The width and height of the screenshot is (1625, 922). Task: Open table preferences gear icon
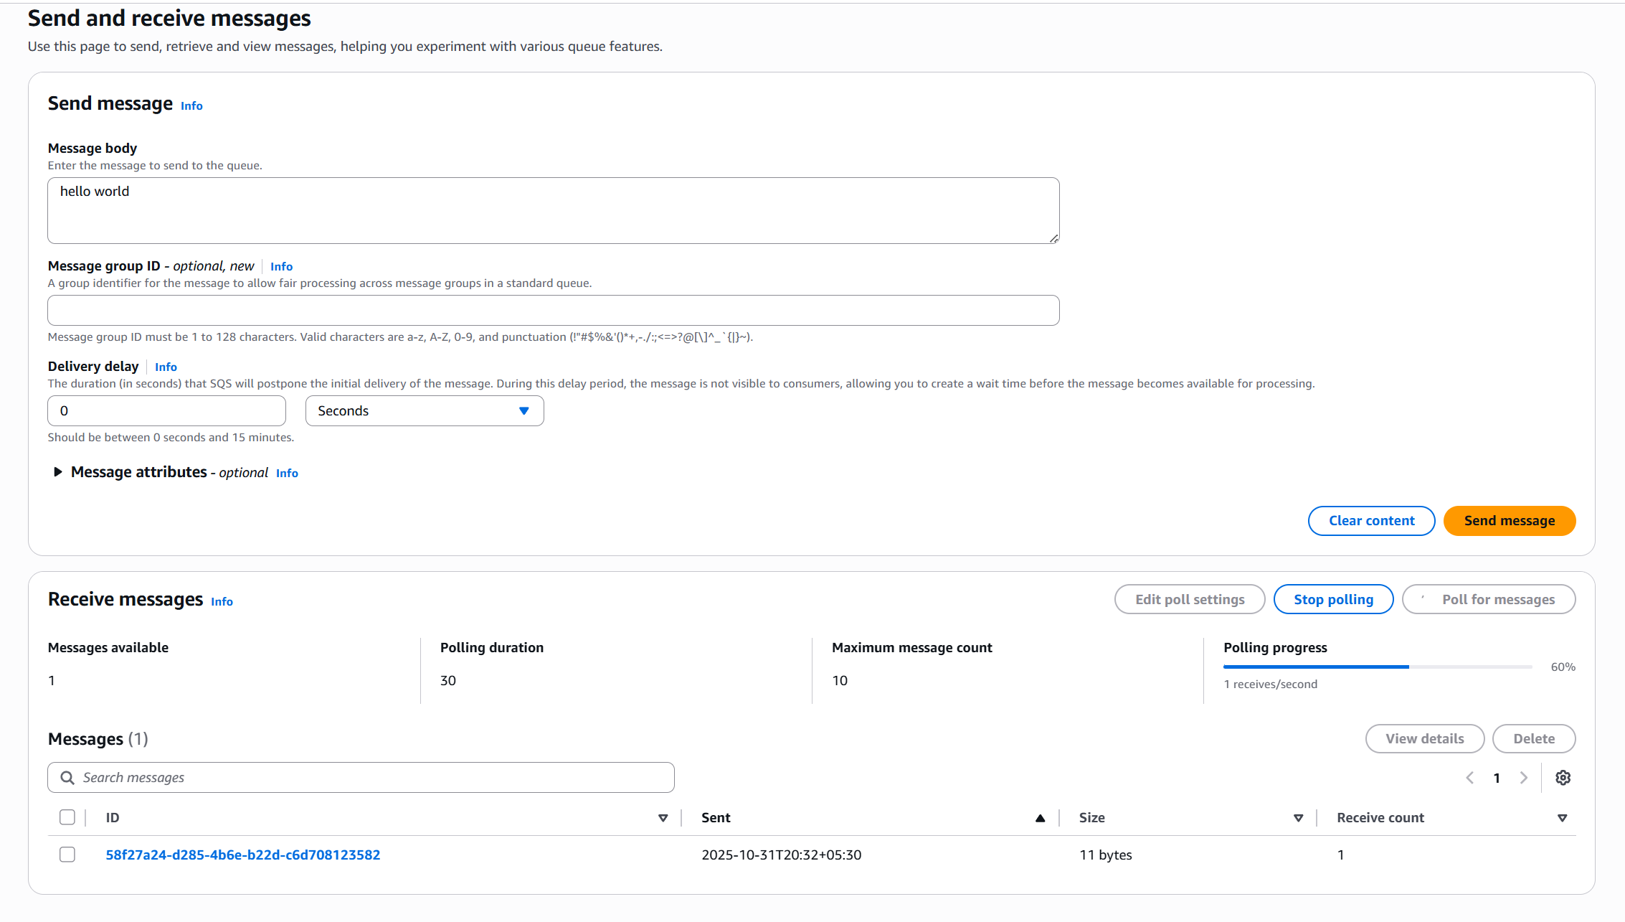[x=1563, y=778]
